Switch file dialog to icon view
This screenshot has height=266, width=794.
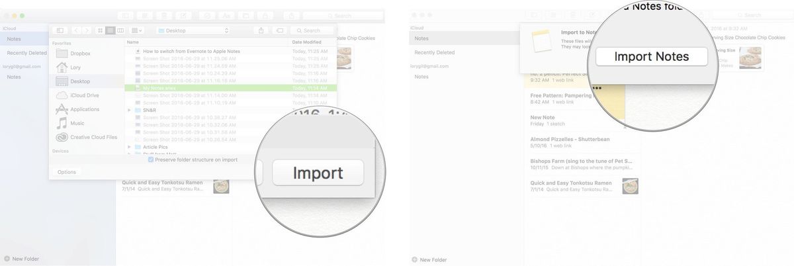[101, 30]
